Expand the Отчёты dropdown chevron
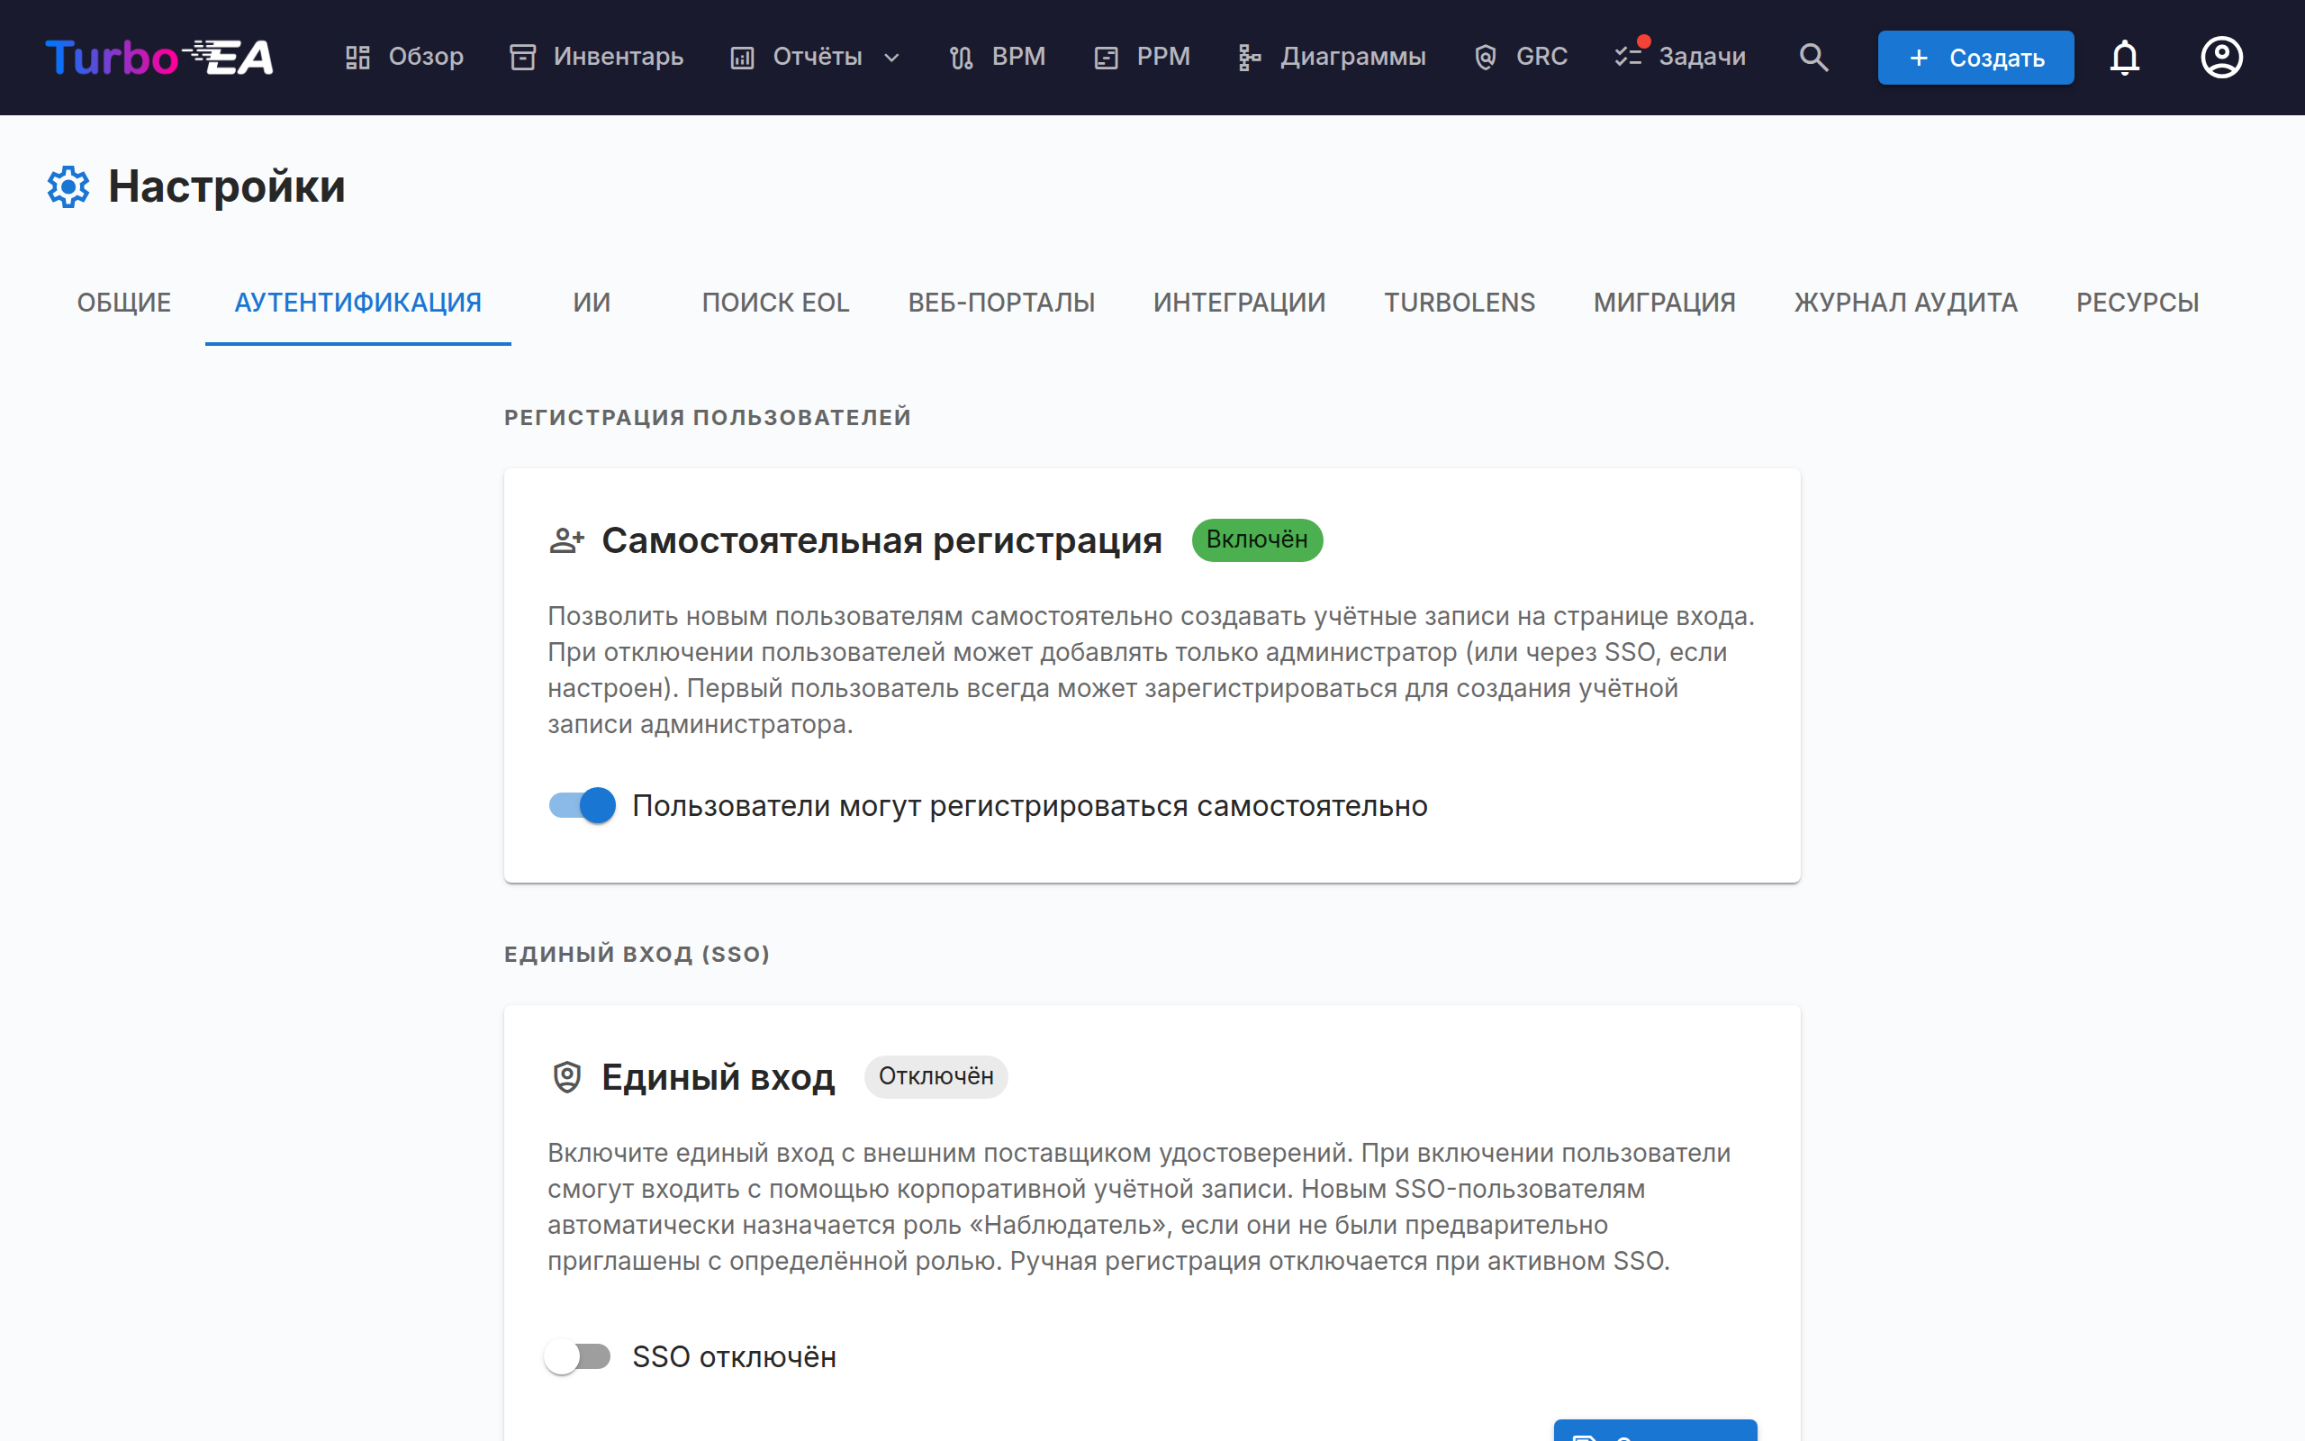Image resolution: width=2305 pixels, height=1441 pixels. [891, 57]
